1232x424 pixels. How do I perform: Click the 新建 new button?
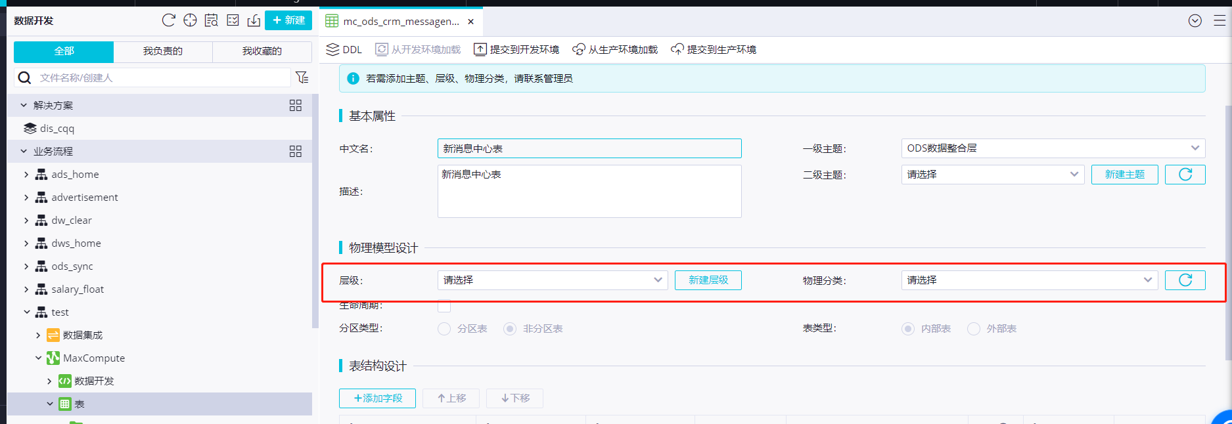288,20
